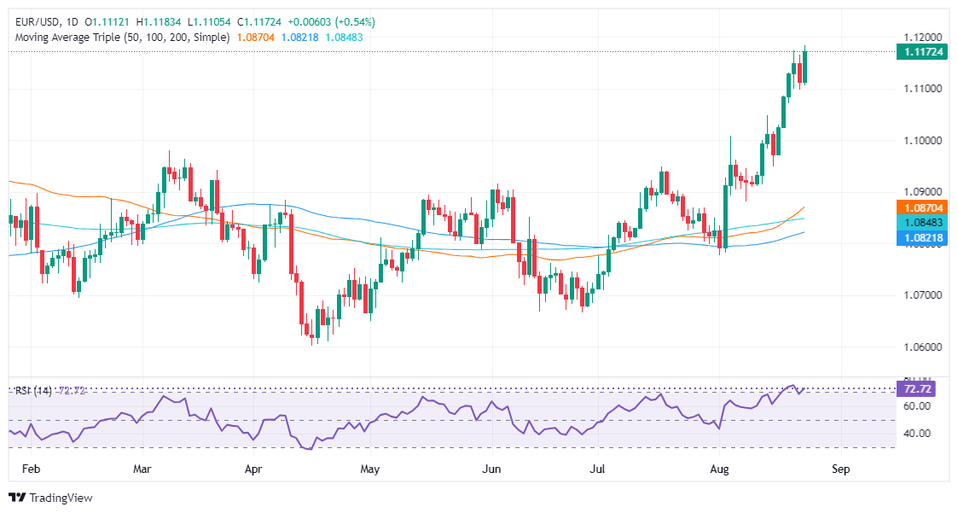Viewport: 958px width, 513px height.
Task: Open the Moving Average Triple indicator legend
Action: pyautogui.click(x=122, y=38)
